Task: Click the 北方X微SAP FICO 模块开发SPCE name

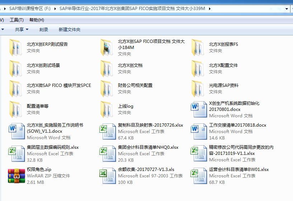Action: 59,85
